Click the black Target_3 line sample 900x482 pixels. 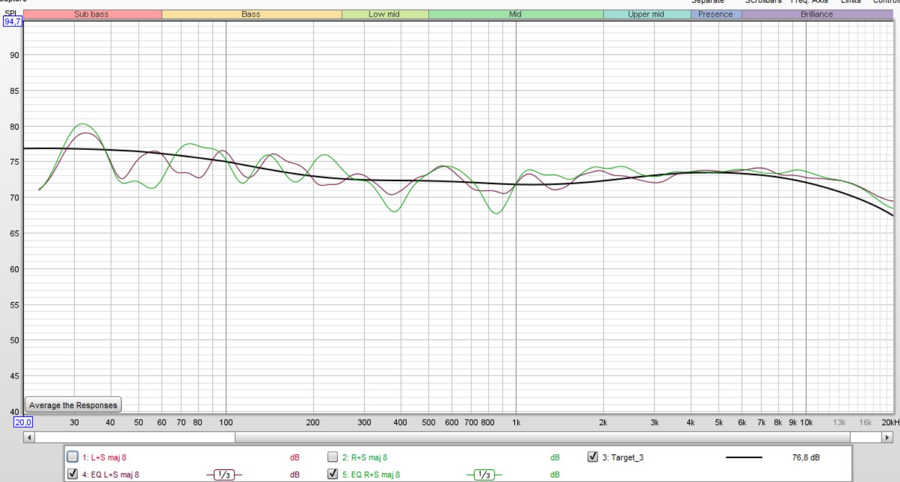[744, 458]
